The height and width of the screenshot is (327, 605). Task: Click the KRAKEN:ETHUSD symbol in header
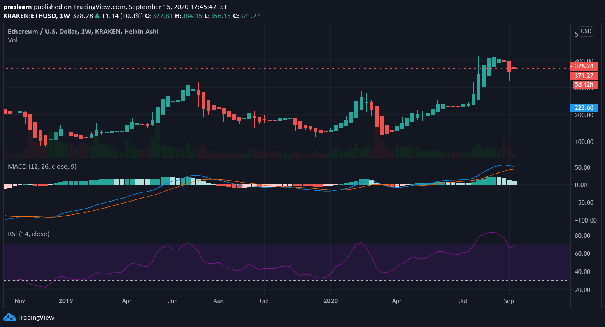pos(28,16)
